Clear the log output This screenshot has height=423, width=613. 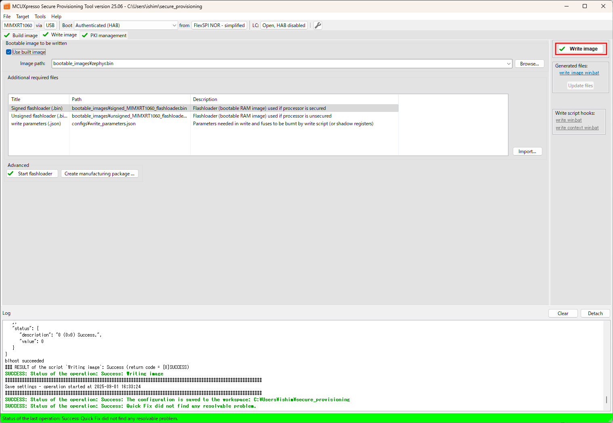563,314
